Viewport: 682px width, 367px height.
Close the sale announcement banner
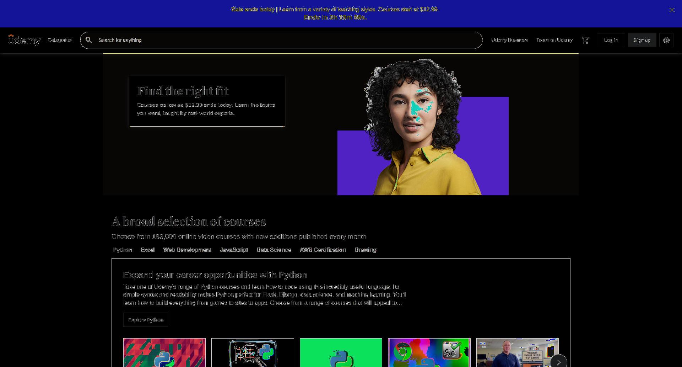point(671,10)
